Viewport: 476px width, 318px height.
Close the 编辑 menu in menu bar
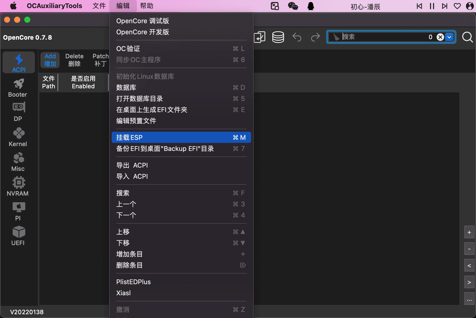pos(123,6)
